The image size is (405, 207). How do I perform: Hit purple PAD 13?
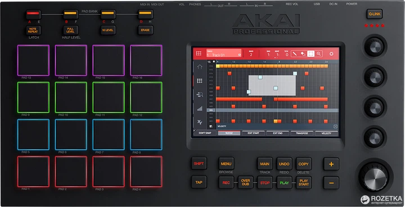33,60
